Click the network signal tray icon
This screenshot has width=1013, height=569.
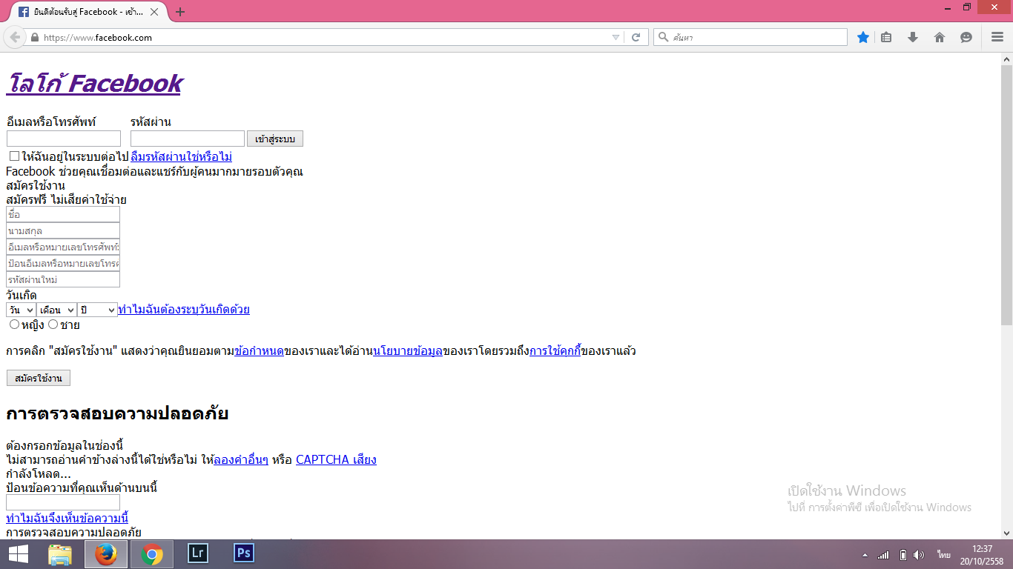[x=883, y=555]
